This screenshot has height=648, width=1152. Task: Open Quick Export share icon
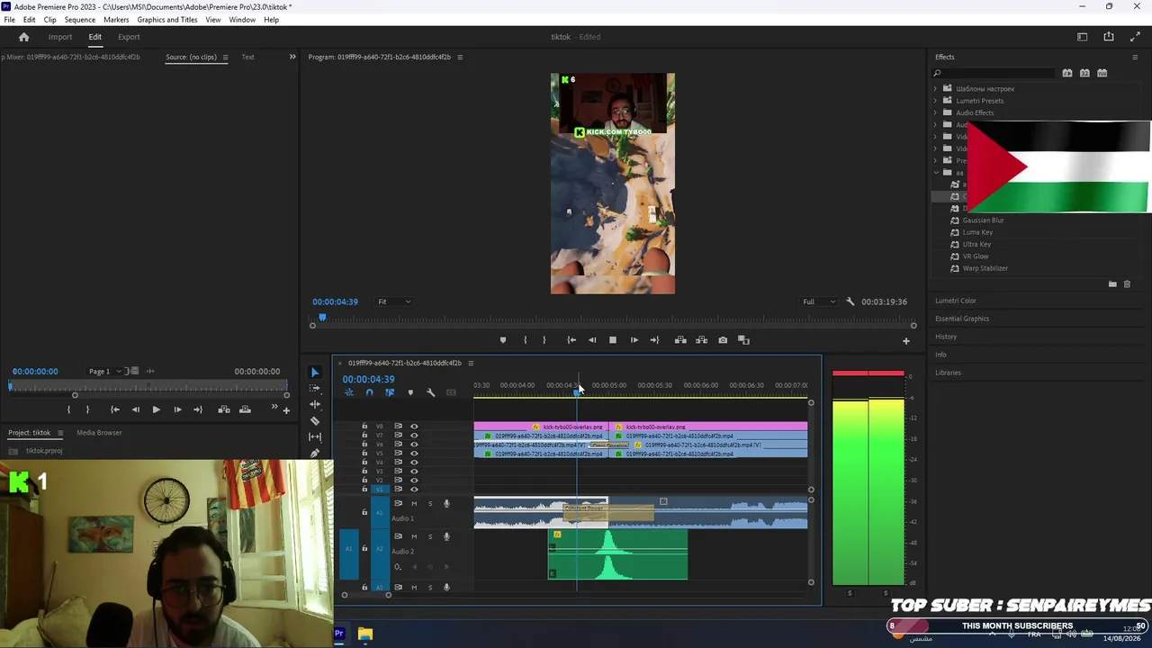[1109, 37]
